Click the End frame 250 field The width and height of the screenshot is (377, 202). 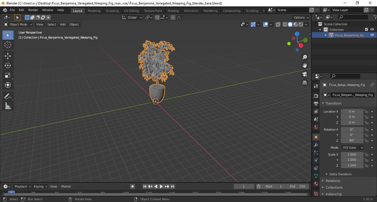(297, 186)
